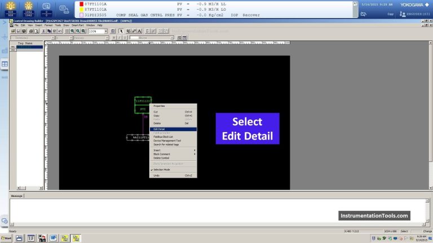Image resolution: width=433 pixels, height=243 pixels.
Task: Select the Message tab in bottom panel
Action: (x=17, y=196)
